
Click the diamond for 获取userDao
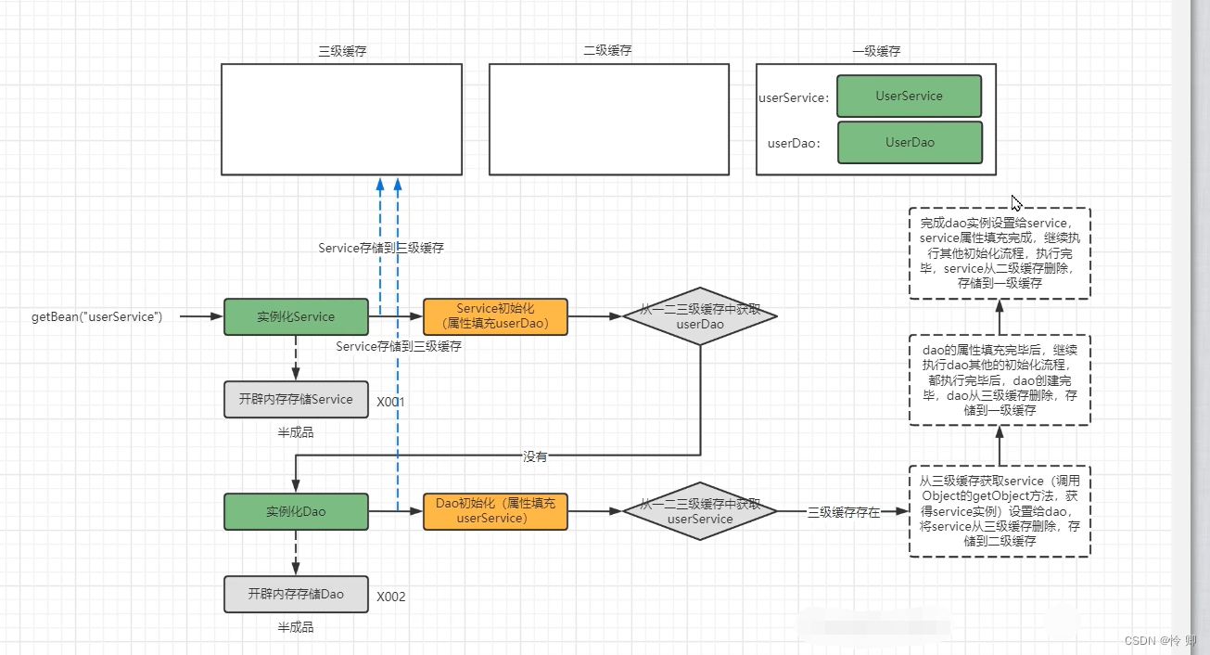(700, 316)
